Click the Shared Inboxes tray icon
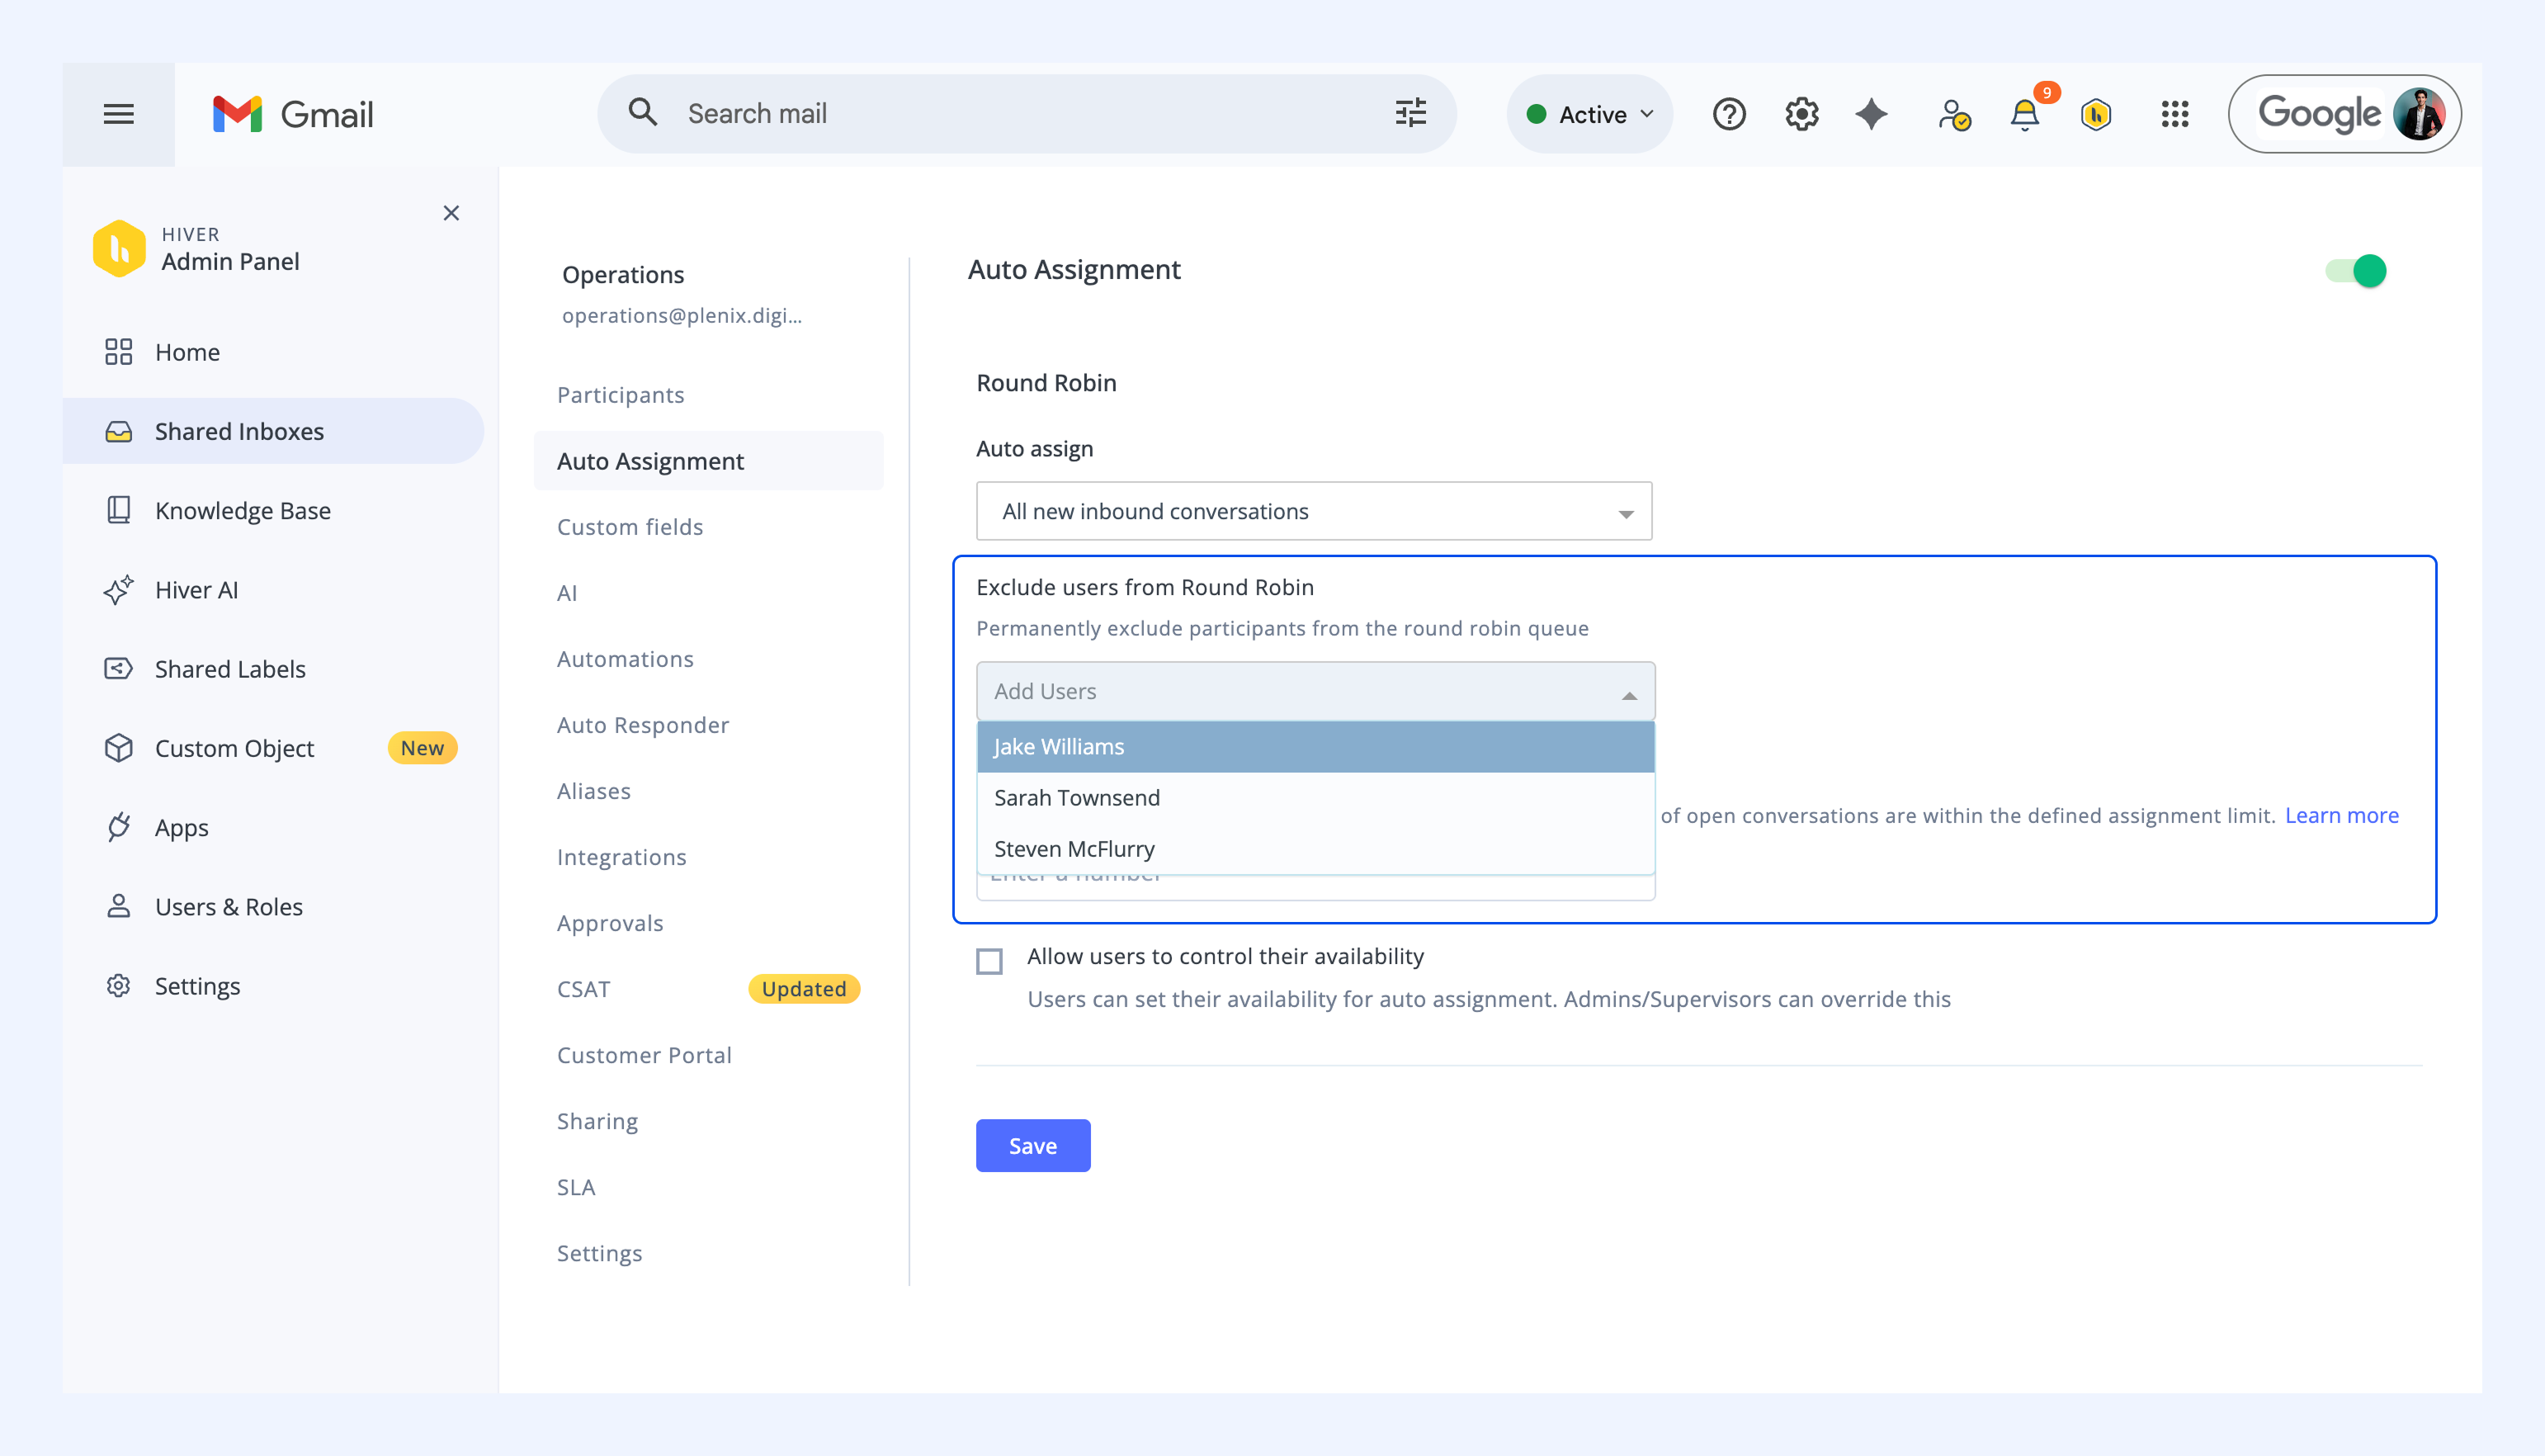2545x1456 pixels. coord(118,431)
